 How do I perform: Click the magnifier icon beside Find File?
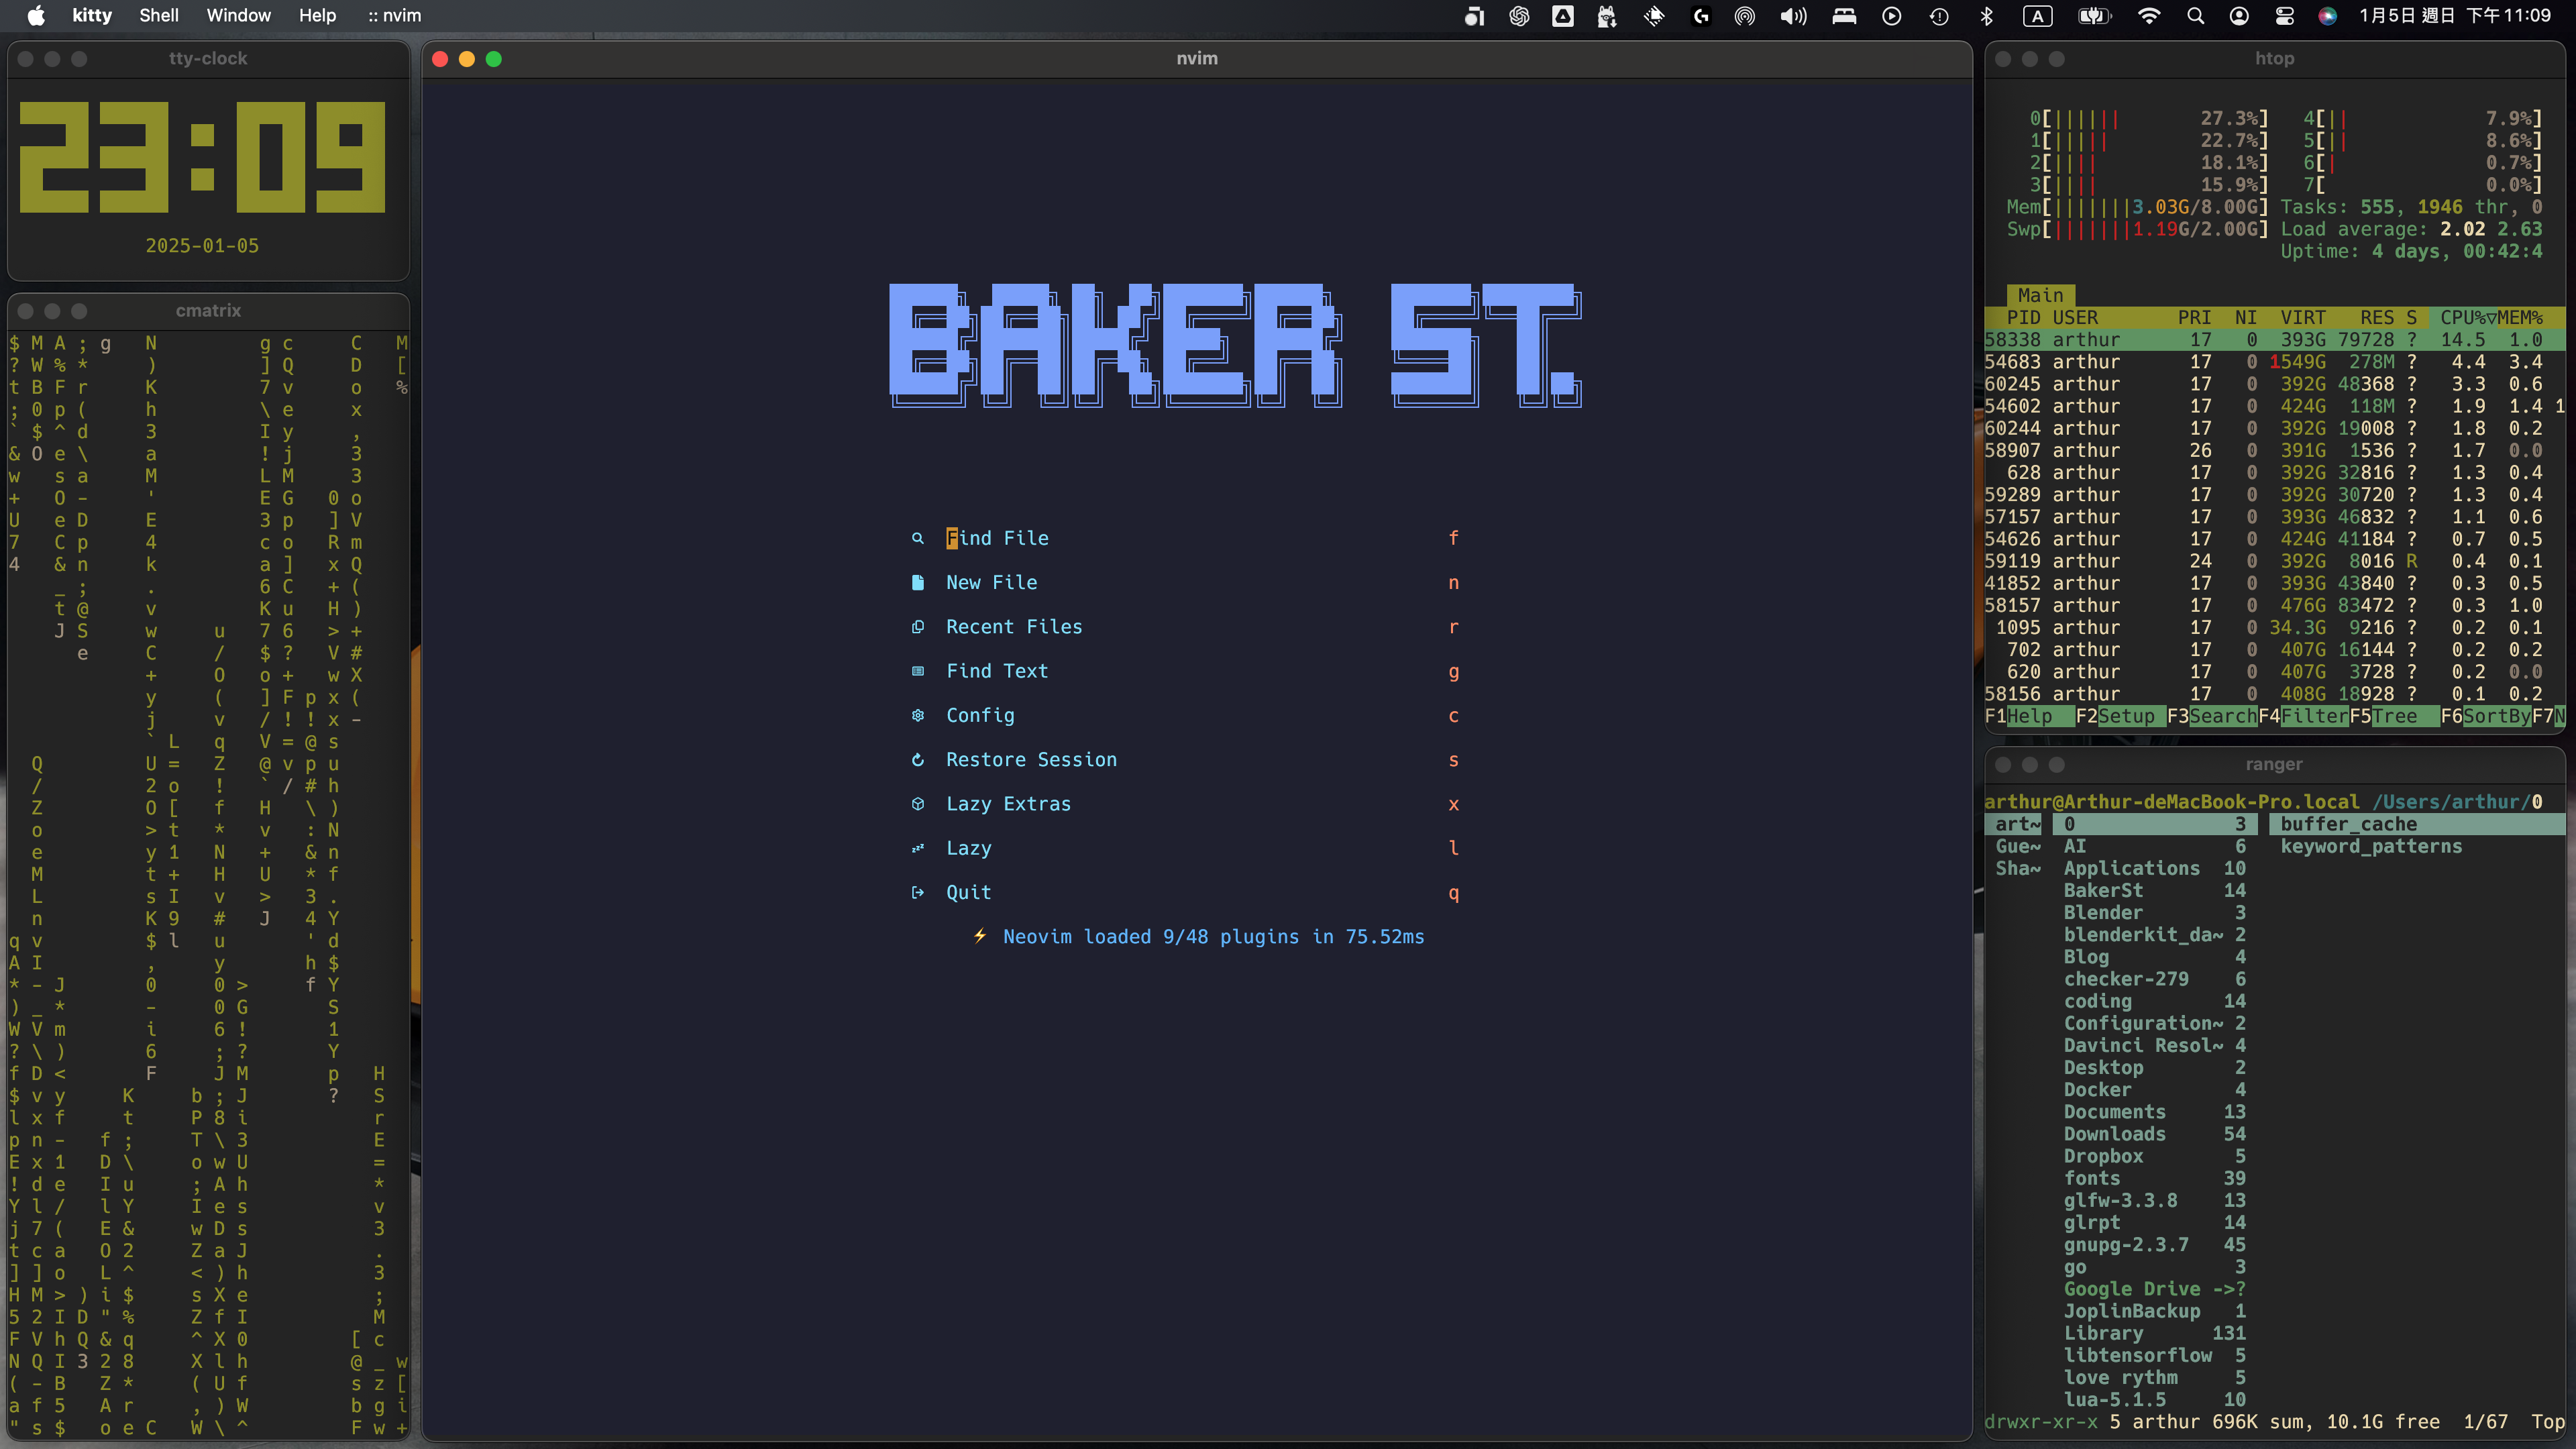[917, 538]
